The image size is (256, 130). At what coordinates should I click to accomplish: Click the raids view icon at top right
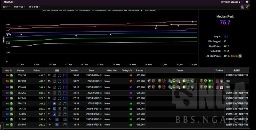(242, 7)
